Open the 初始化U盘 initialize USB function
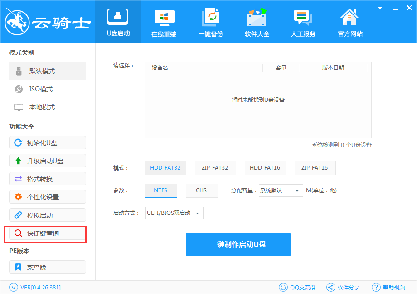 coord(47,142)
